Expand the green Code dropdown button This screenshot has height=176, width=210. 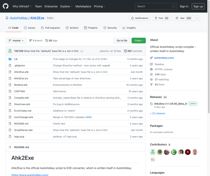(x=139, y=40)
